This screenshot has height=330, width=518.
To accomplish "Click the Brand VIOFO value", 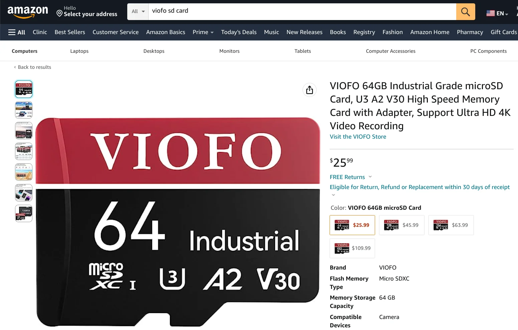I will coord(388,268).
